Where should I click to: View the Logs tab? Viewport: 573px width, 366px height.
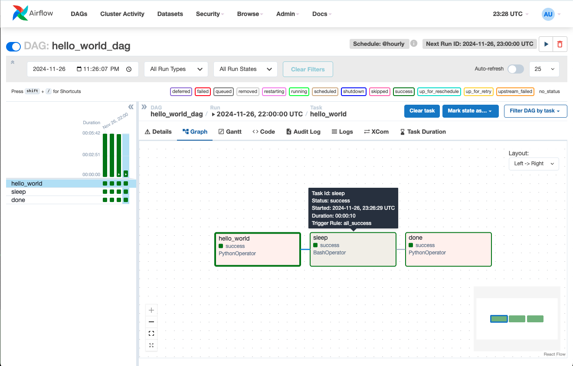tap(342, 132)
